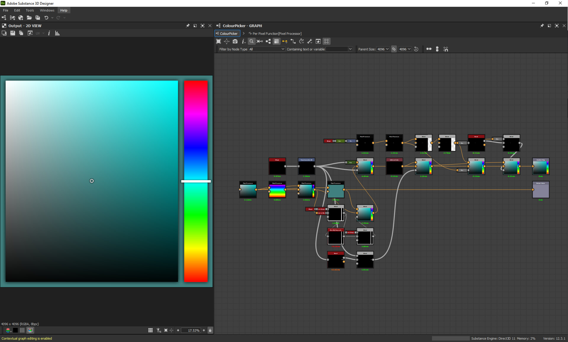Click the information (i) icon in 2D view

point(49,33)
